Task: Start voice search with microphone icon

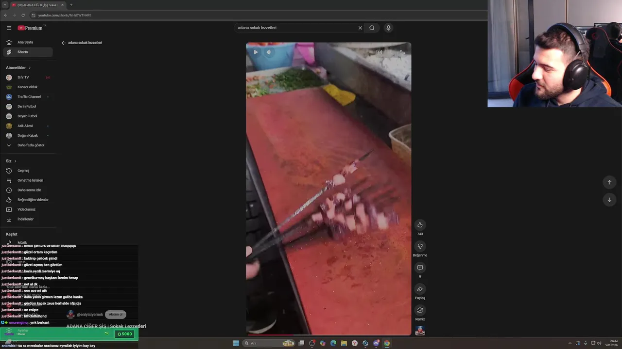Action: [388, 28]
